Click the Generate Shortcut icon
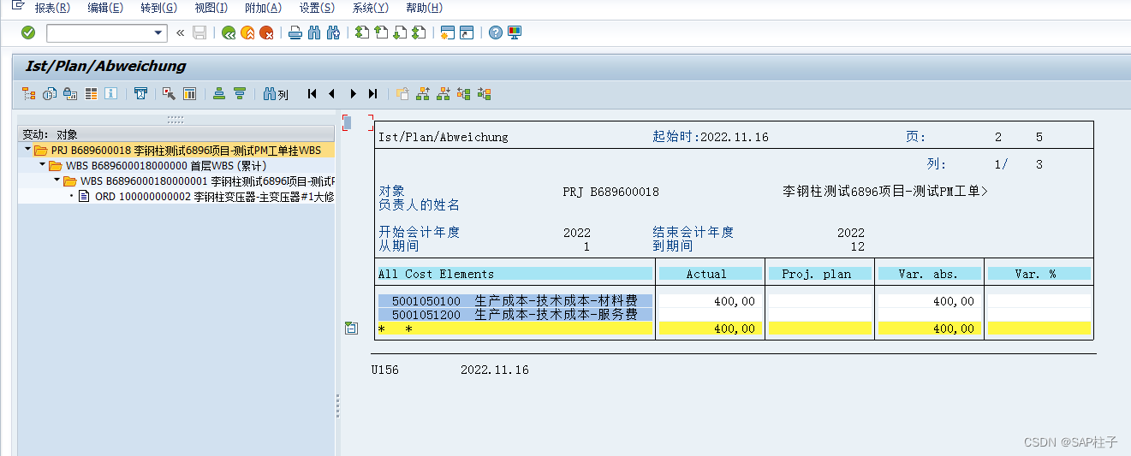Screen dimensions: 1131x456 (x=466, y=33)
